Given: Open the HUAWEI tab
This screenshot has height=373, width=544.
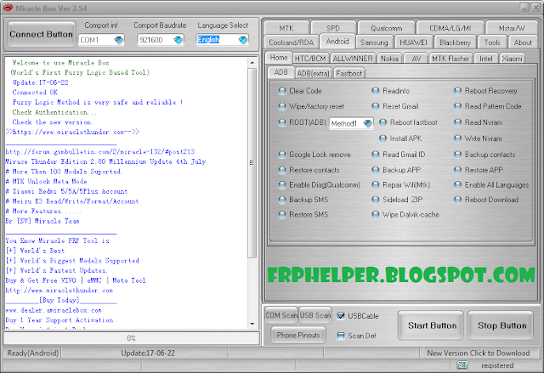Looking at the screenshot, I should tap(413, 42).
